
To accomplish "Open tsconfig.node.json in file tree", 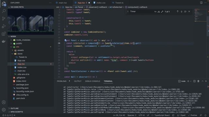I will click(25, 91).
